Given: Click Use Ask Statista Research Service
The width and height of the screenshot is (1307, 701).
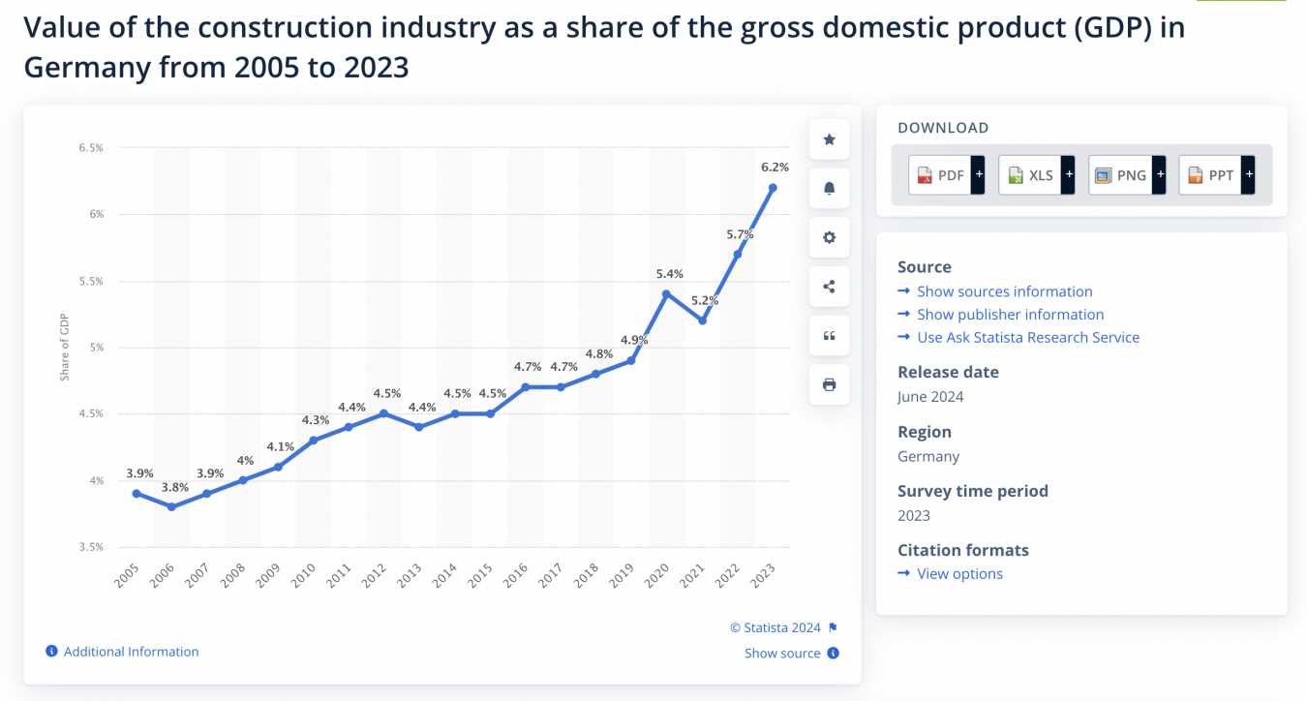Looking at the screenshot, I should [x=1028, y=338].
